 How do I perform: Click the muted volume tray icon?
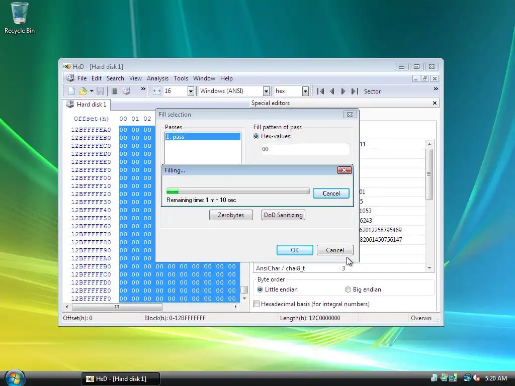tap(477, 378)
